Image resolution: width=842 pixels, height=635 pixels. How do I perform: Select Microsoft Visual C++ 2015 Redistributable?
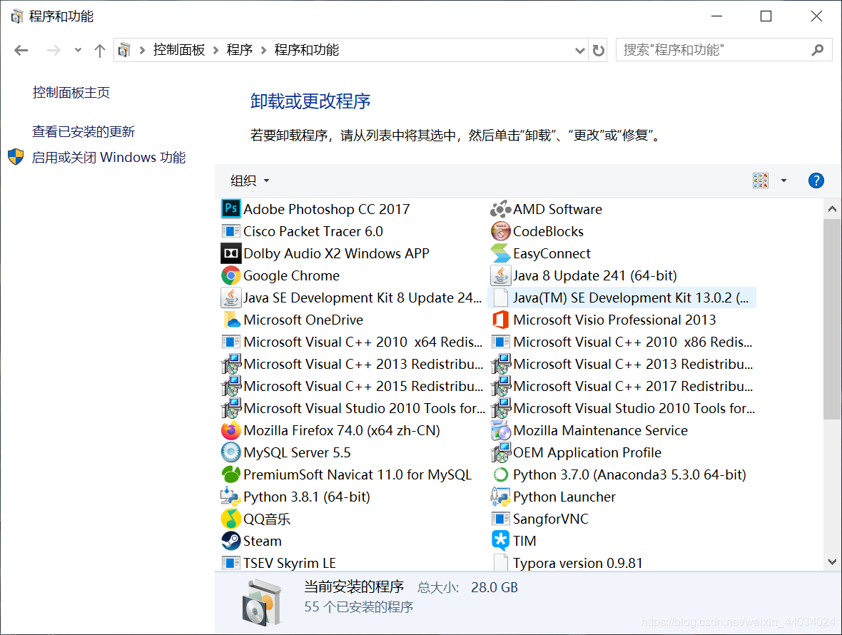click(x=352, y=387)
